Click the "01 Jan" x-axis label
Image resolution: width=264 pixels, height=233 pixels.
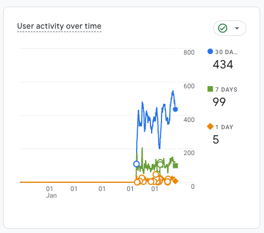pyautogui.click(x=51, y=192)
